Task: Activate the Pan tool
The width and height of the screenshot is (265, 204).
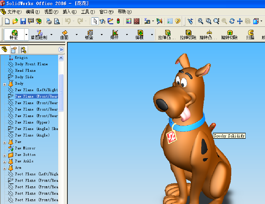Action: tap(240, 21)
